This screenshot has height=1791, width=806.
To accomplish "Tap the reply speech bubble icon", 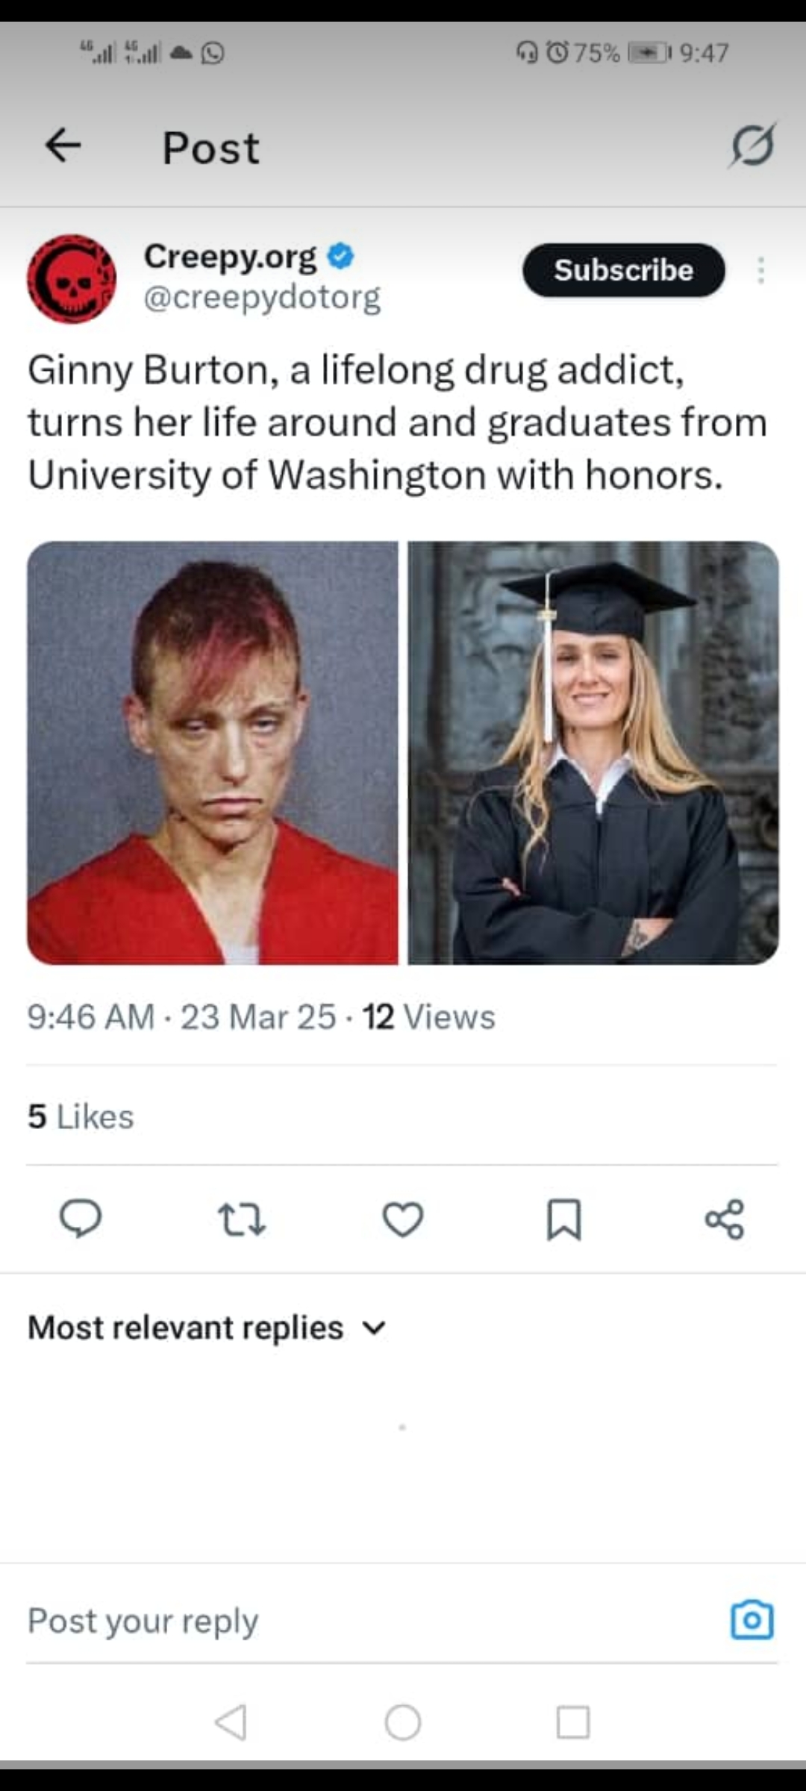I will 81,1219.
